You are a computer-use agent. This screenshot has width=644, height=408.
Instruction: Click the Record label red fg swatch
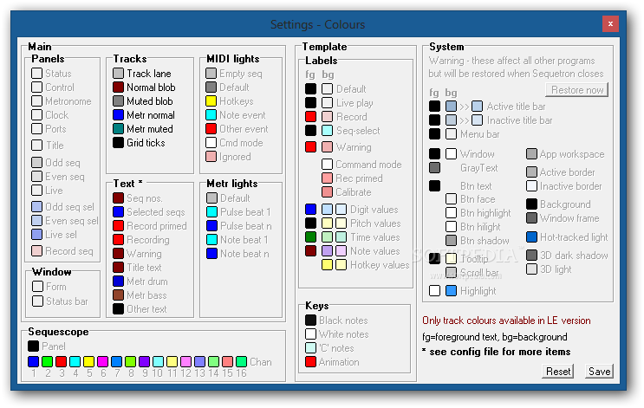click(311, 117)
